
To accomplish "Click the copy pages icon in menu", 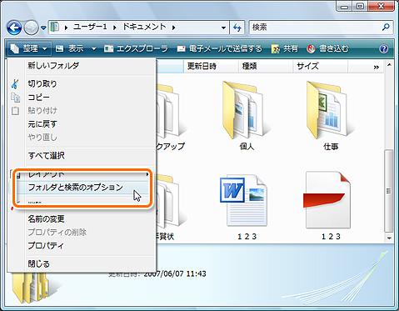I will tap(15, 98).
